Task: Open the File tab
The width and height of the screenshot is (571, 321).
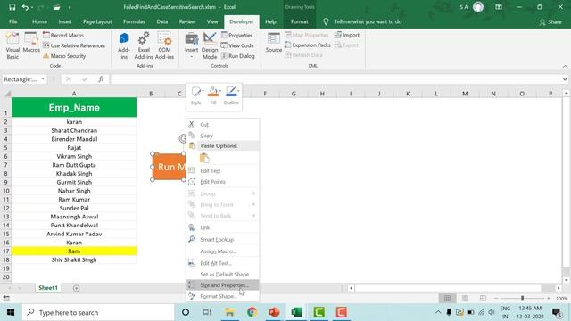Action: click(13, 21)
